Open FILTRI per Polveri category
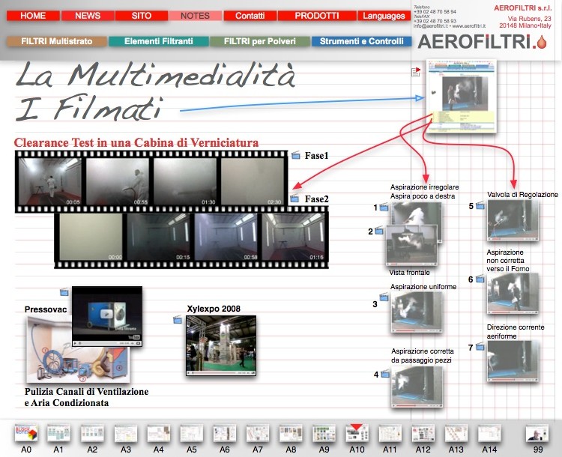This screenshot has height=457, width=562. [260, 41]
